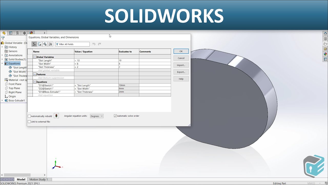Enable Link to external file checkbox
328x185 pixels.
coord(29,122)
